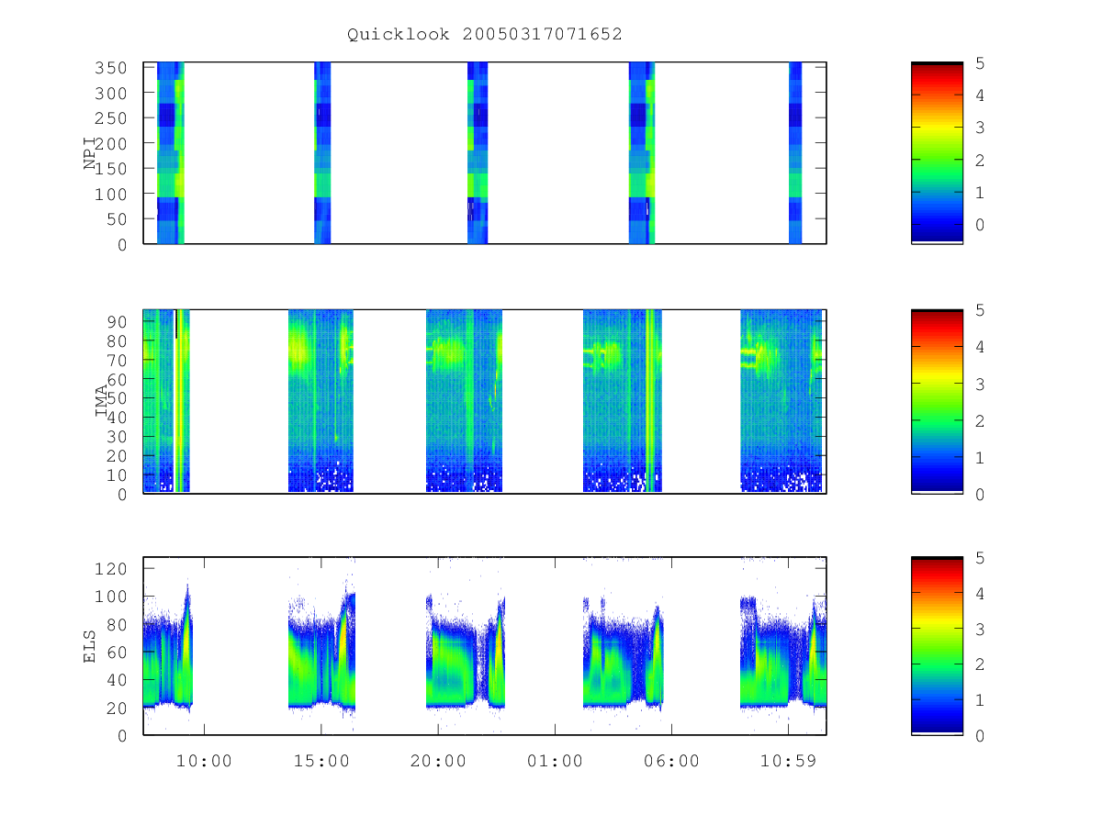Click the IMA spectrogram block above 20:00
The width and height of the screenshot is (1102, 826).
tap(464, 401)
